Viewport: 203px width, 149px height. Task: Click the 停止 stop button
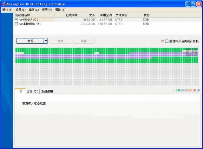coord(84,41)
